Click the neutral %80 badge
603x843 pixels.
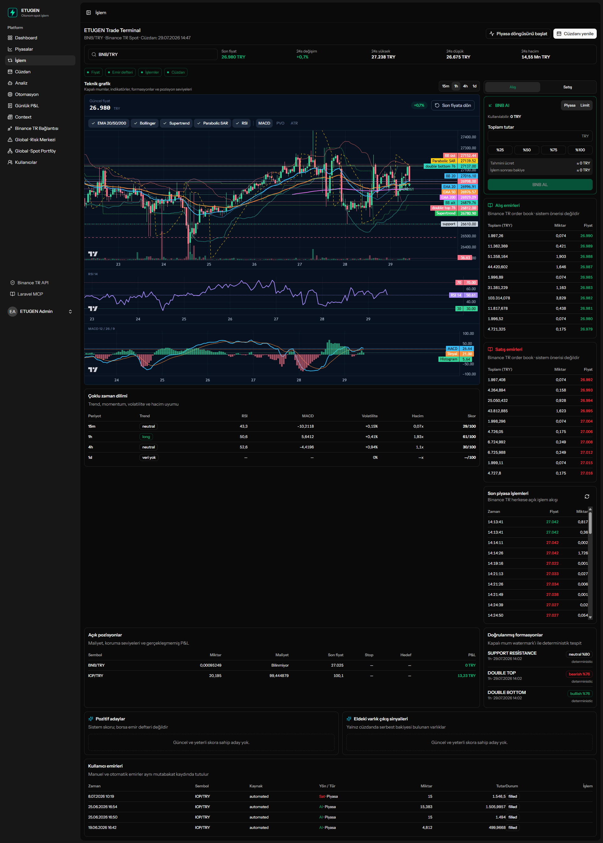(579, 655)
